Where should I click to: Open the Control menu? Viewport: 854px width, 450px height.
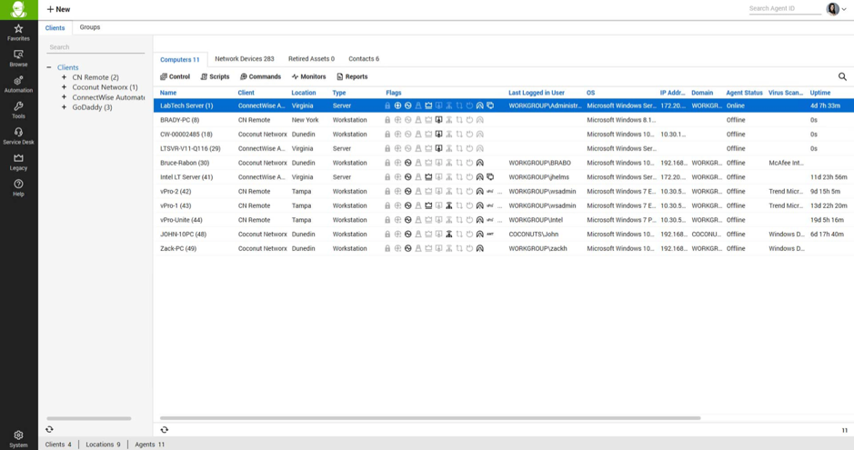(x=176, y=76)
